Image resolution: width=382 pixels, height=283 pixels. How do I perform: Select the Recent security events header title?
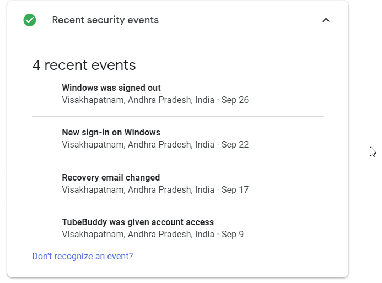click(x=105, y=20)
